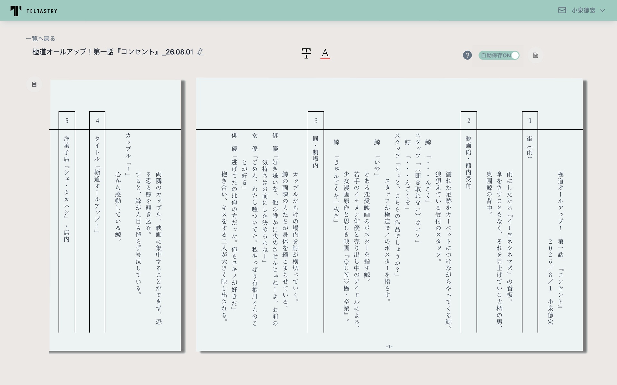
Task: Open the help question mark icon
Action: (467, 55)
